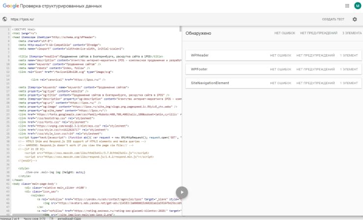The height and width of the screenshot is (220, 363).
Task: Click the account avatar M
Action: tap(357, 6)
